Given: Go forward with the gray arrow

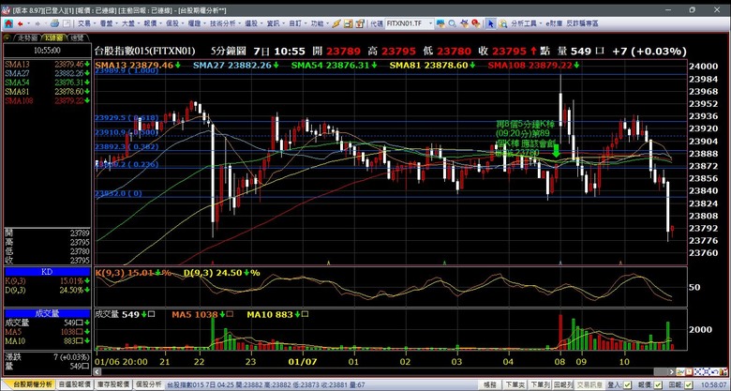Looking at the screenshot, I should pyautogui.click(x=37, y=23).
